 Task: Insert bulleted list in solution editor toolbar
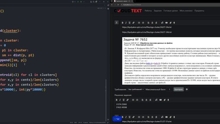click(x=133, y=100)
